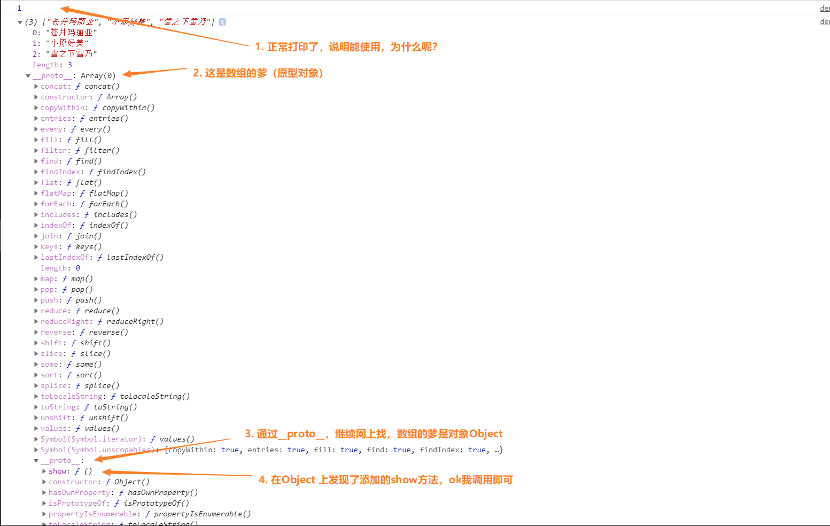This screenshot has height=526, width=830.
Task: Expand the includes function entry
Action: point(36,214)
